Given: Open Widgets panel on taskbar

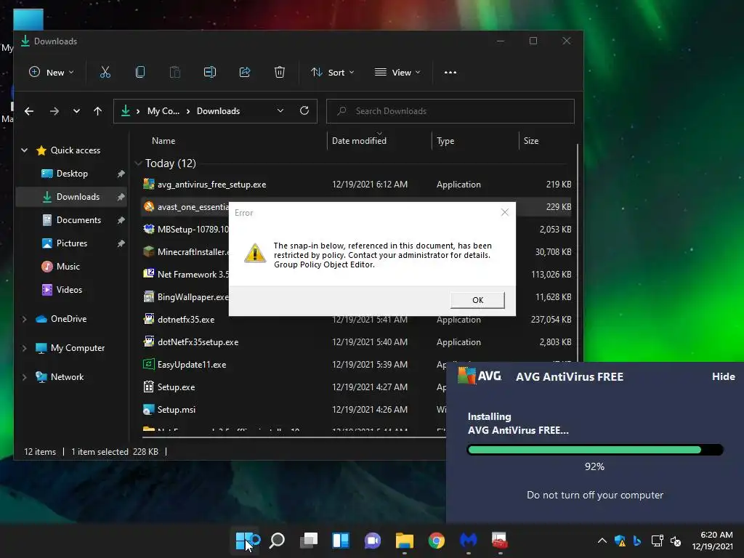Looking at the screenshot, I should click(341, 541).
